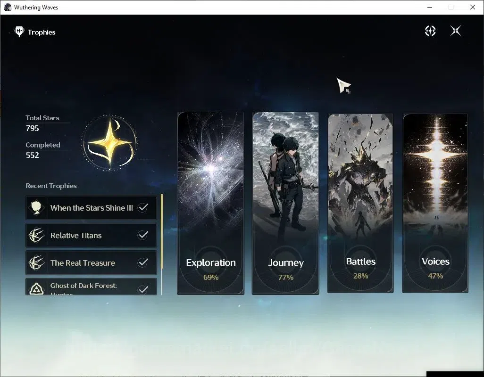Click the Journey 77% progress value

point(285,278)
